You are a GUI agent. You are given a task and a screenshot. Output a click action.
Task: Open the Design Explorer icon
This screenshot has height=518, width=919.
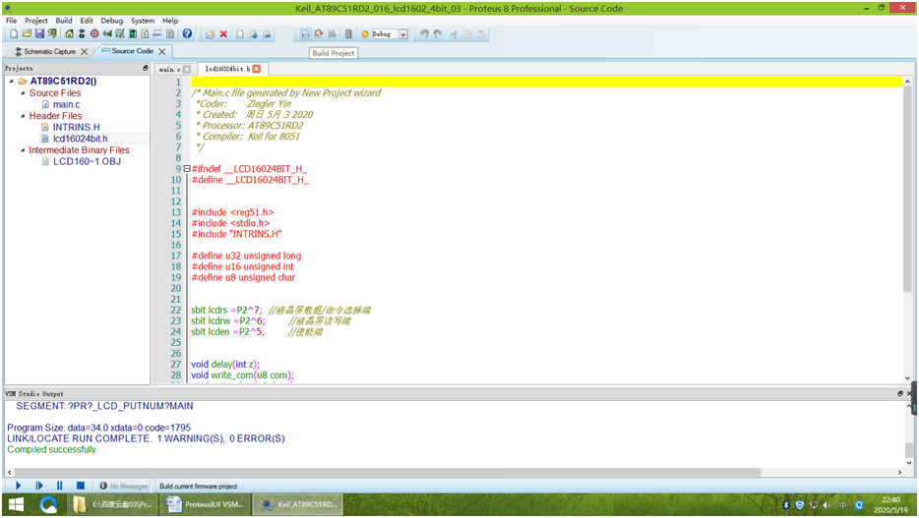133,34
